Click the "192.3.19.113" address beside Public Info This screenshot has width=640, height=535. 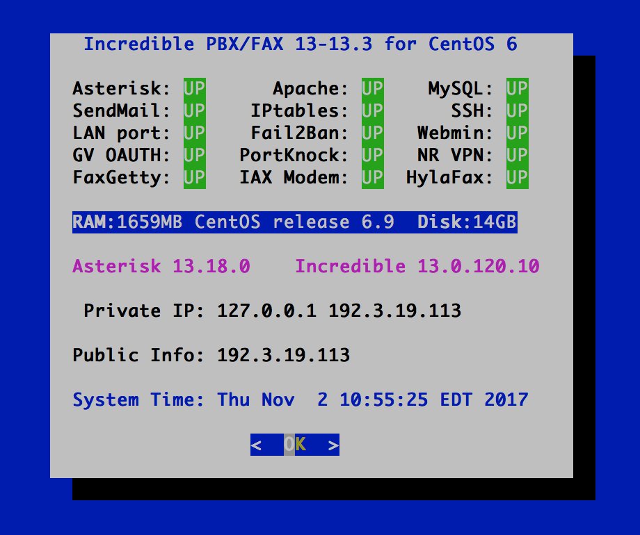point(283,355)
